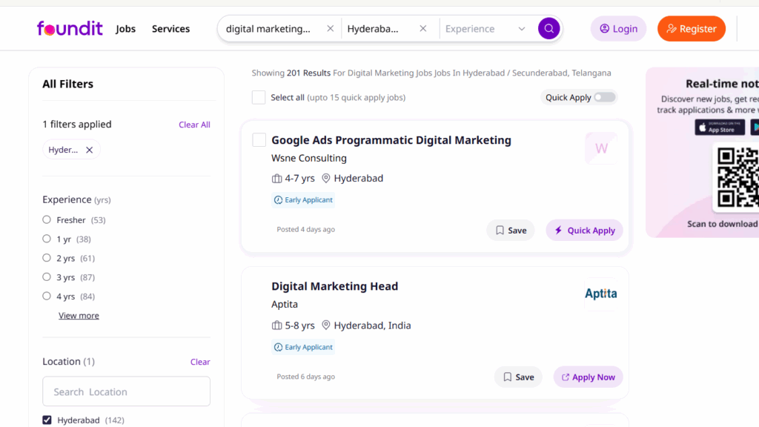This screenshot has height=427, width=759.
Task: Click the '5-8 yrs' experience text
Action: point(299,325)
